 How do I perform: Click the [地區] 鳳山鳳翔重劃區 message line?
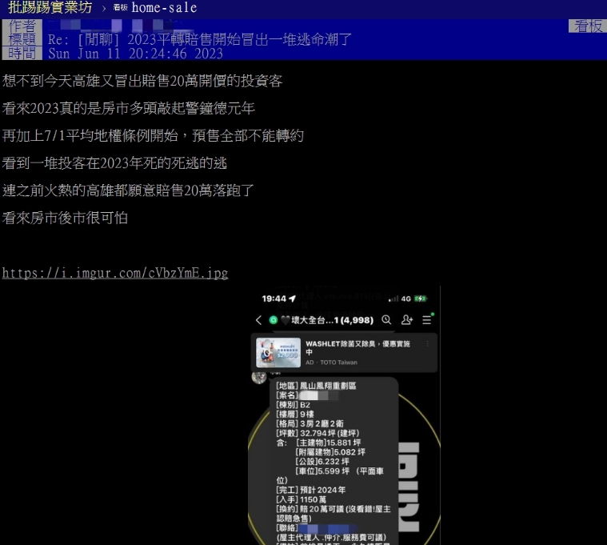[x=316, y=386]
